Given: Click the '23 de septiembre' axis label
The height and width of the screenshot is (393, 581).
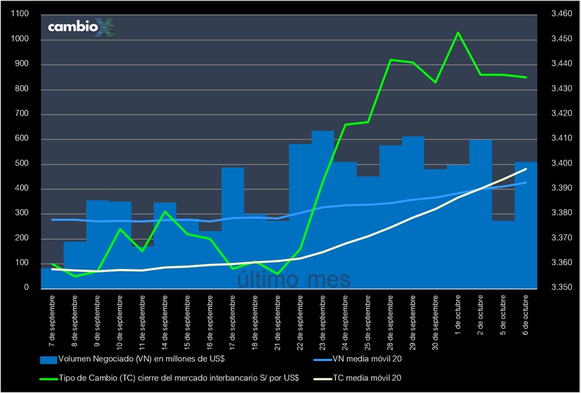Looking at the screenshot, I should pos(323,322).
